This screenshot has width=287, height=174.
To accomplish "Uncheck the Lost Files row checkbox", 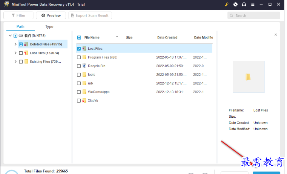I will (79, 49).
